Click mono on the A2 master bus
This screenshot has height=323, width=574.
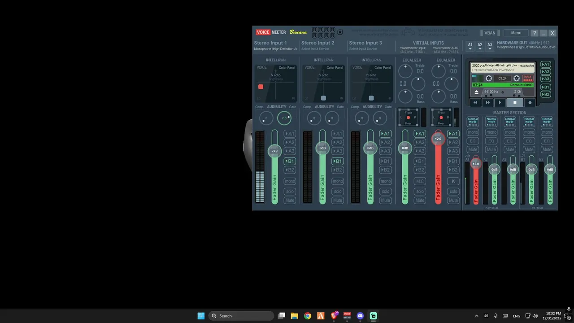pyautogui.click(x=491, y=132)
